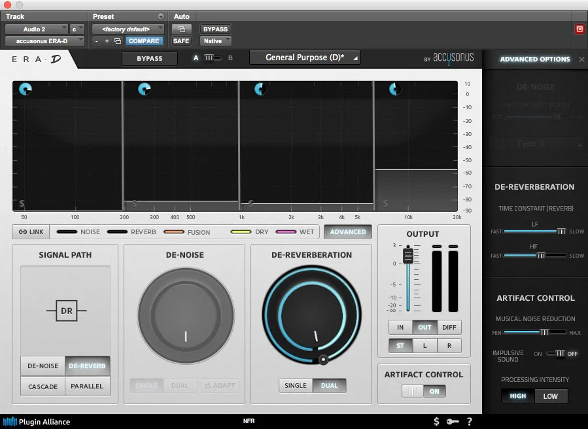Switch Artifact Control ON toggle

pos(423,391)
